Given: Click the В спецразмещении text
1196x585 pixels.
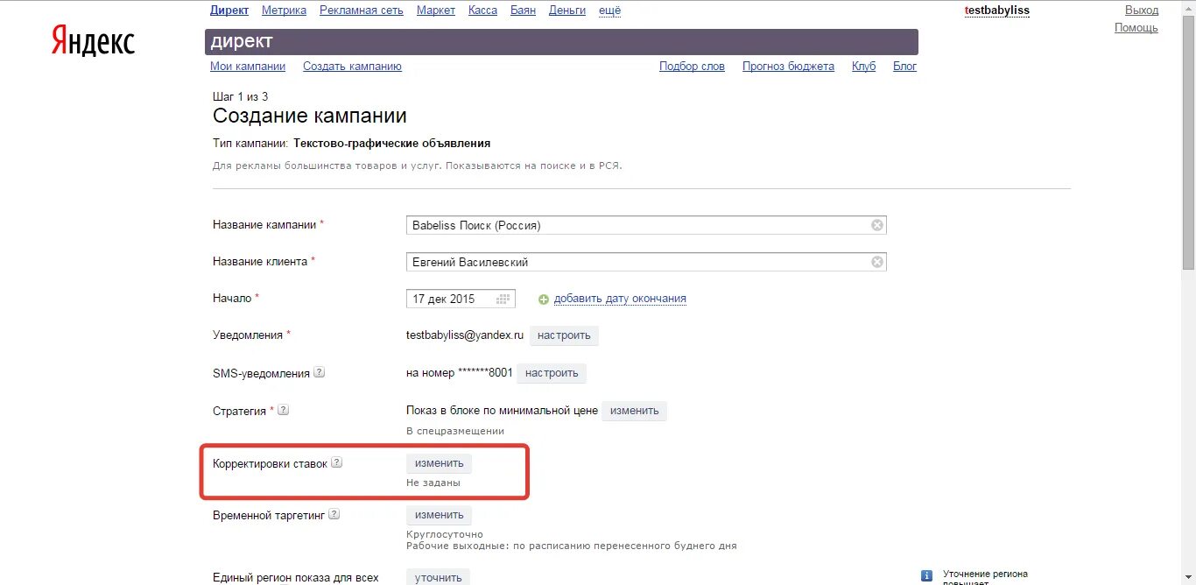Looking at the screenshot, I should pos(455,431).
